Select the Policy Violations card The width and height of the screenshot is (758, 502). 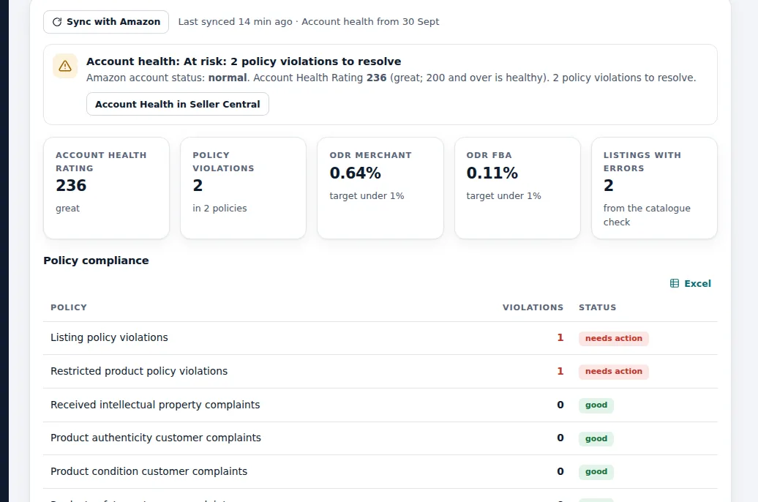tap(243, 187)
